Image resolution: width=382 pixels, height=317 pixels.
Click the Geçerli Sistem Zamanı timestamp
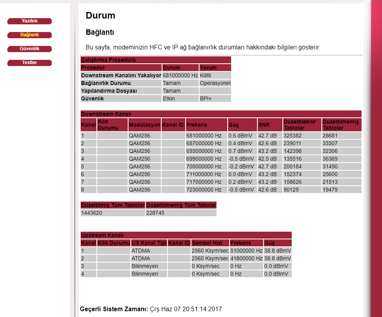[186, 309]
